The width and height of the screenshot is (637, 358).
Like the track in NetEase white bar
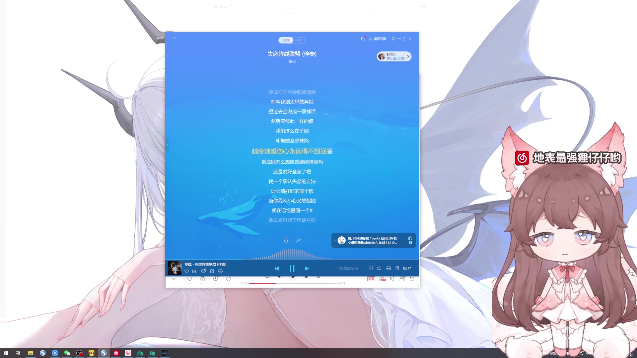[x=189, y=279]
